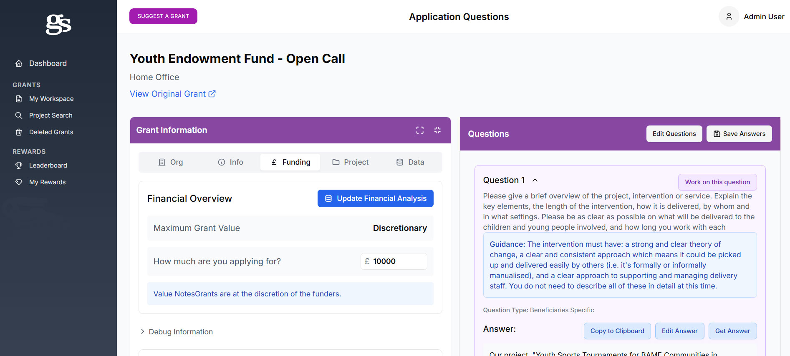This screenshot has height=356, width=790.
Task: Expand Grant Information panel to fullscreen
Action: click(x=420, y=130)
